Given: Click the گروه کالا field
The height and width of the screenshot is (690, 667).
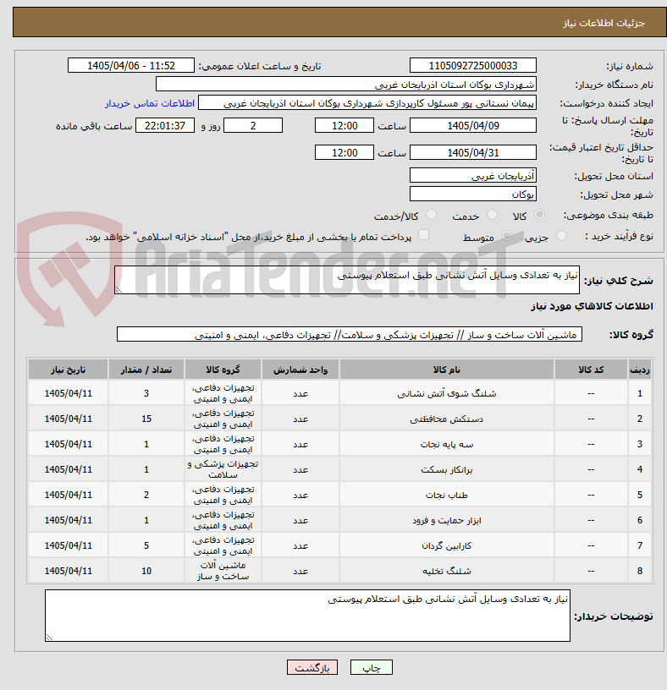Looking at the screenshot, I should point(350,335).
